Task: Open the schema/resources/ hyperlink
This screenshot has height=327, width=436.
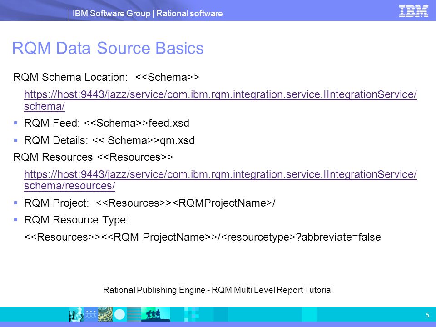Action: pyautogui.click(x=220, y=180)
